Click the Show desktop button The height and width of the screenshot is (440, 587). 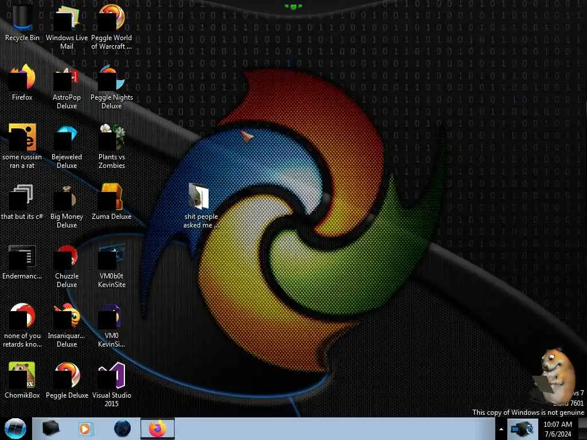(582, 429)
